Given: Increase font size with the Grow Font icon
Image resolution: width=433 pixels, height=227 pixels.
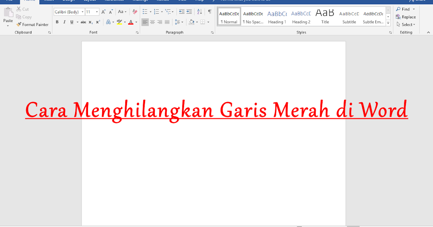Looking at the screenshot, I should [x=104, y=12].
